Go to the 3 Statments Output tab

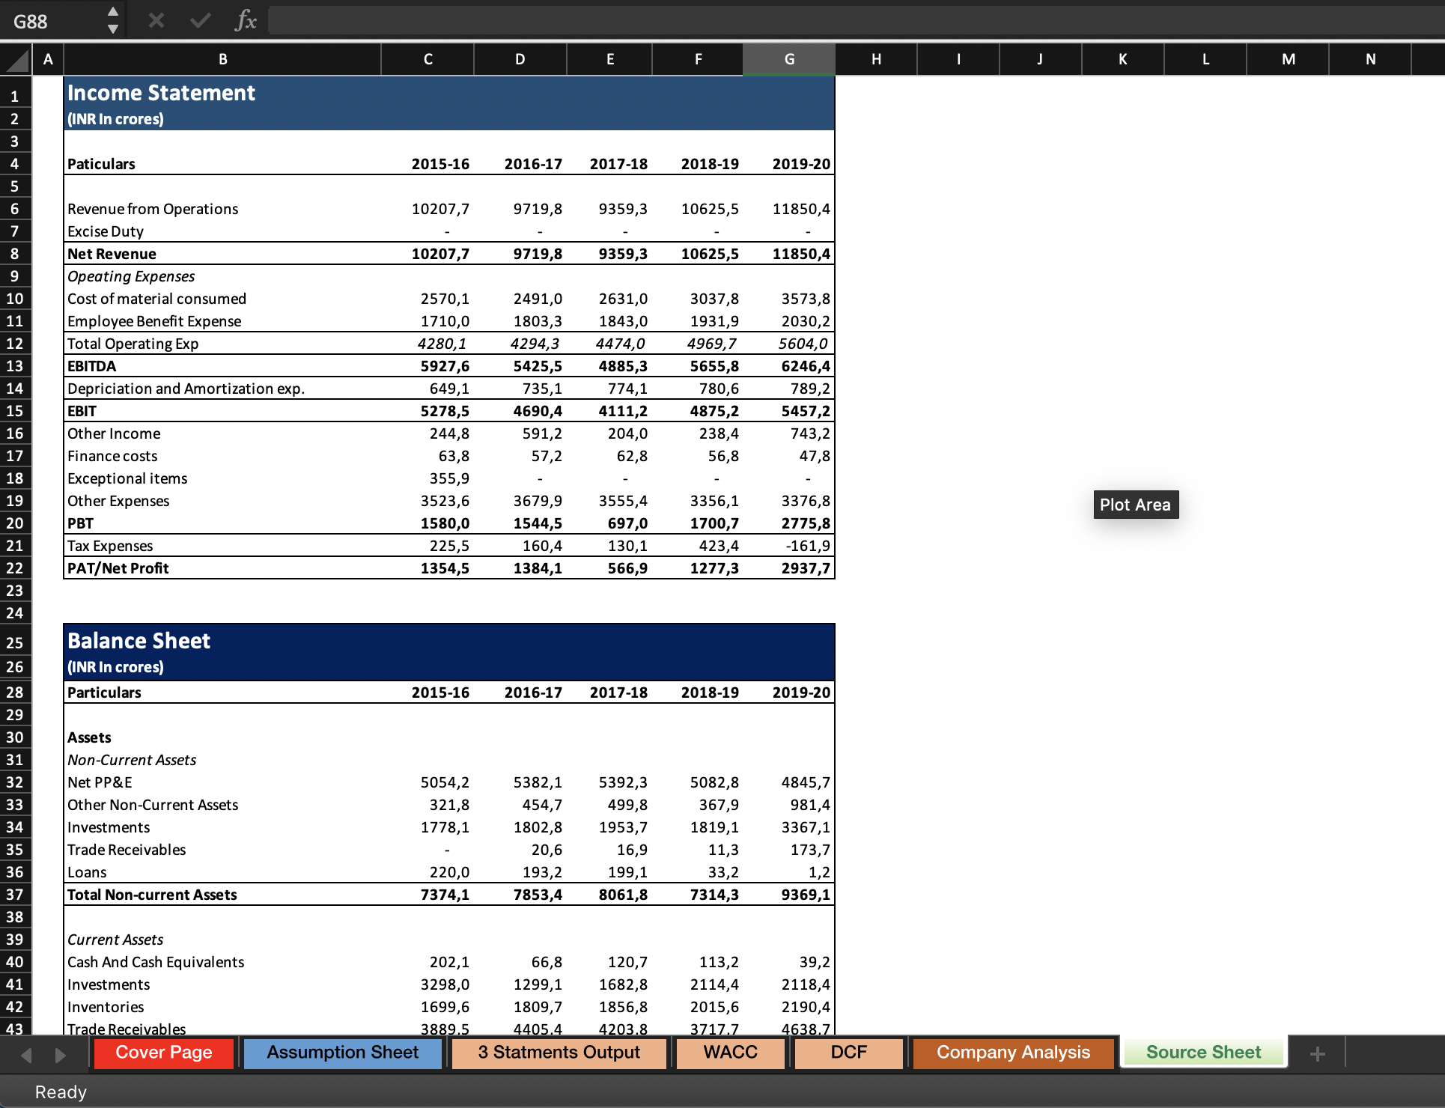559,1053
